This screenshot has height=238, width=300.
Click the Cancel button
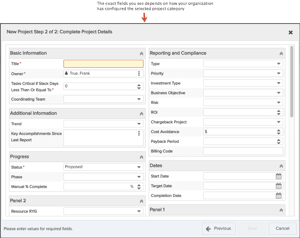coord(282,229)
